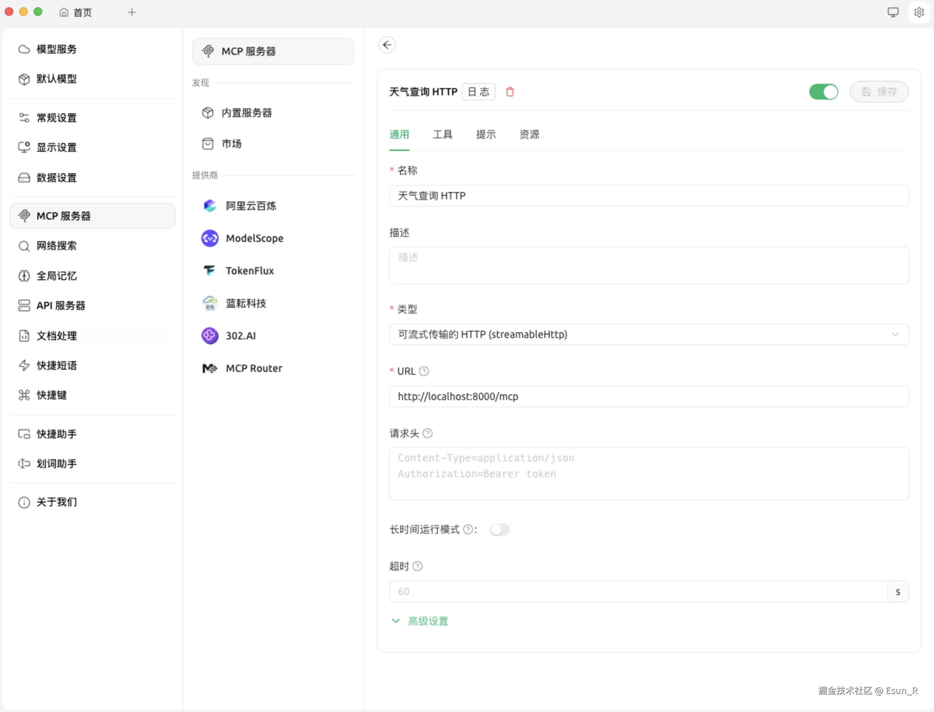Select the 302.AI provider icon
The width and height of the screenshot is (934, 712).
(210, 336)
